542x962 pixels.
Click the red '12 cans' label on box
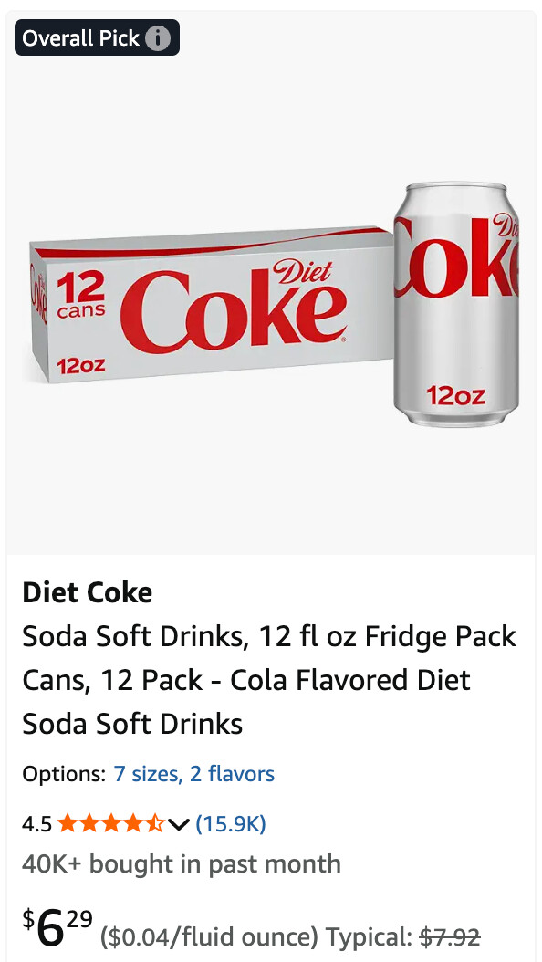tap(80, 297)
